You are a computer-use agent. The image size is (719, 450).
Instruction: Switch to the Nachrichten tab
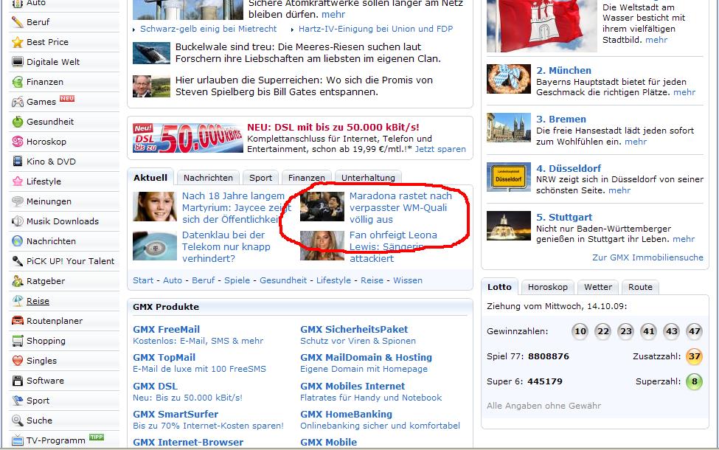(208, 178)
